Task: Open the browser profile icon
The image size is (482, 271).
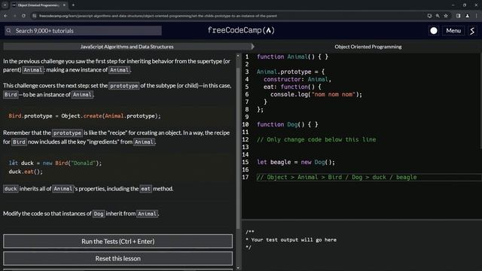Action: (467, 16)
